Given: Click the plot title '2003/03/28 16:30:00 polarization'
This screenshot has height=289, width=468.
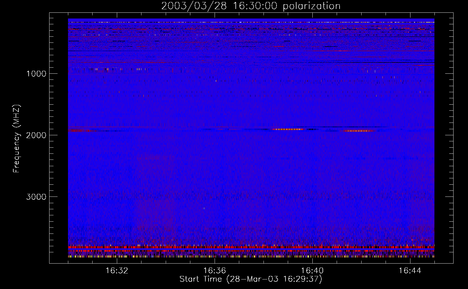Looking at the screenshot, I should 251,6.
